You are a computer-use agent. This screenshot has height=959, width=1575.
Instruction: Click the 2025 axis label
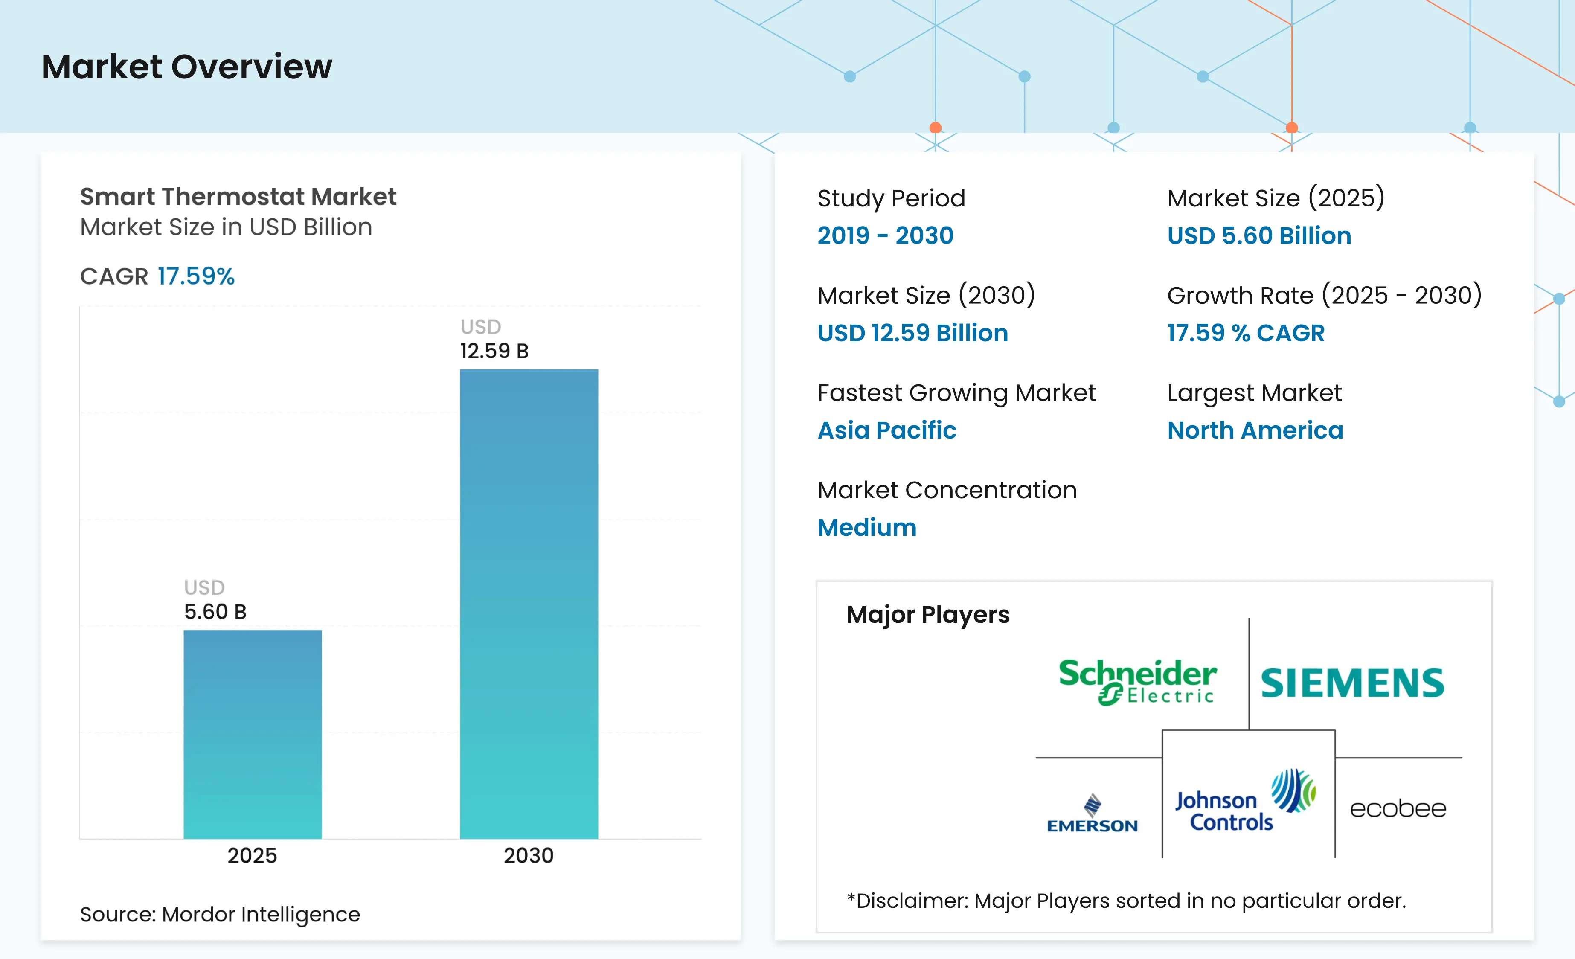(x=253, y=855)
